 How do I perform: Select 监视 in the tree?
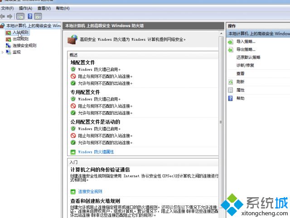point(16,52)
